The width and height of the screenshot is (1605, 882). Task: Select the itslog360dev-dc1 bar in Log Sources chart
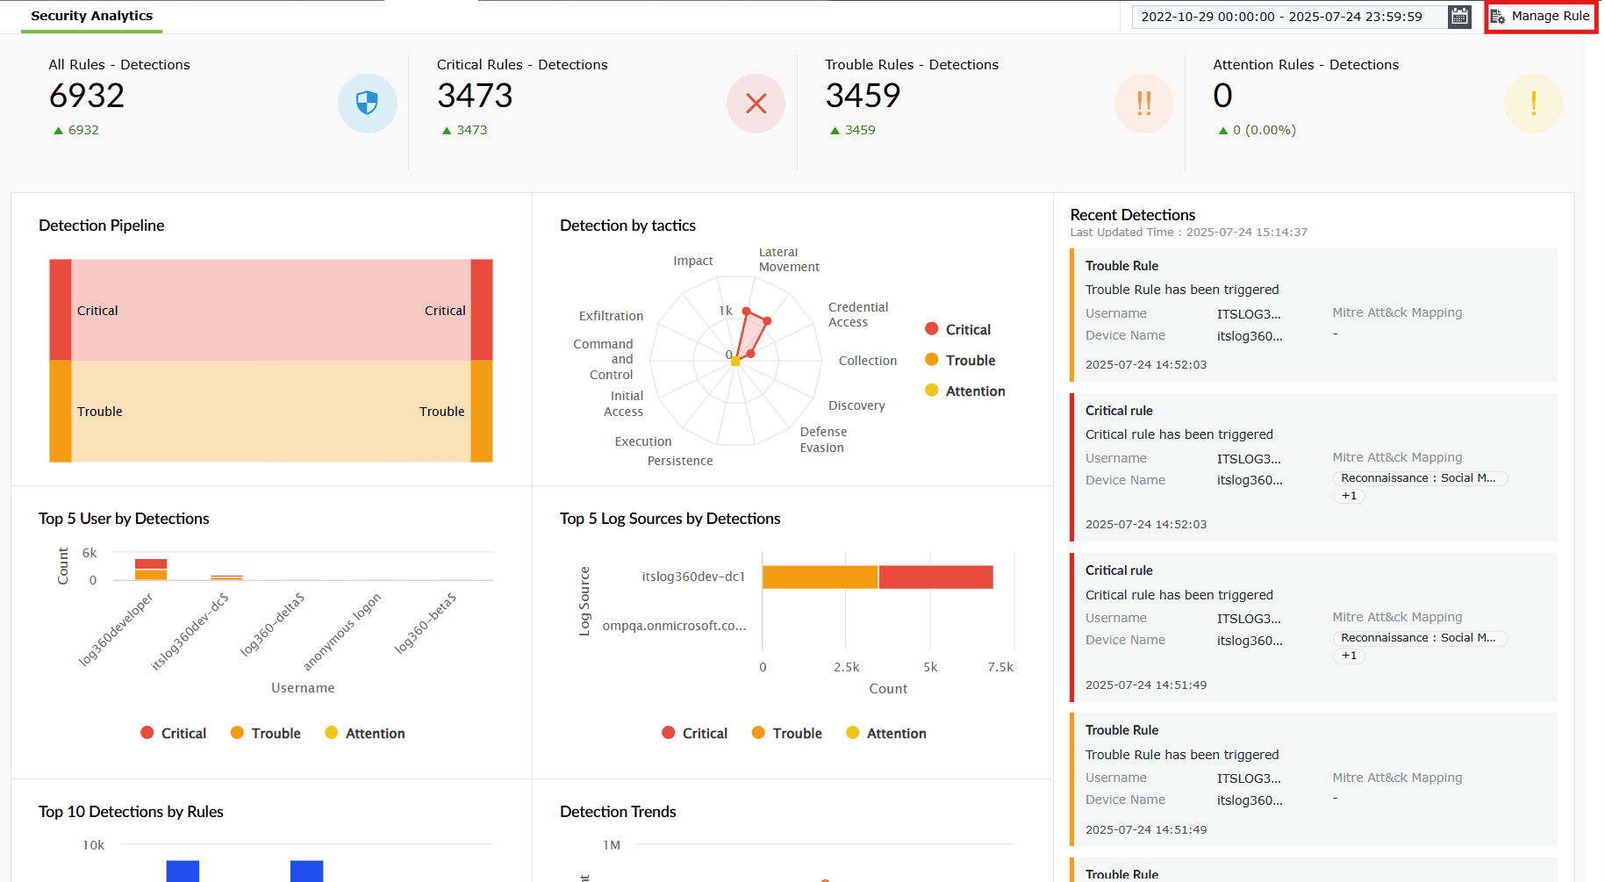coord(878,577)
